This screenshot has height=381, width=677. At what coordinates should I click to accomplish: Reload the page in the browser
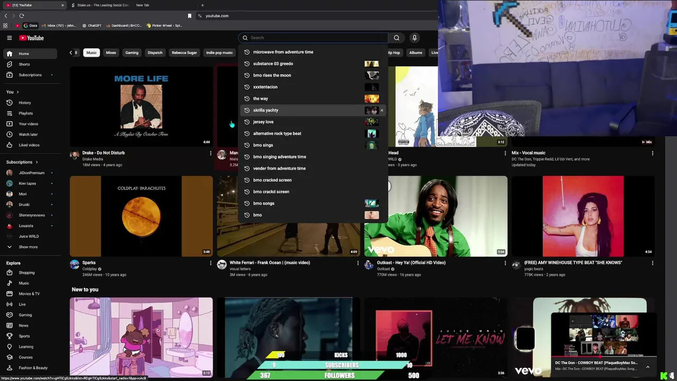point(22,16)
